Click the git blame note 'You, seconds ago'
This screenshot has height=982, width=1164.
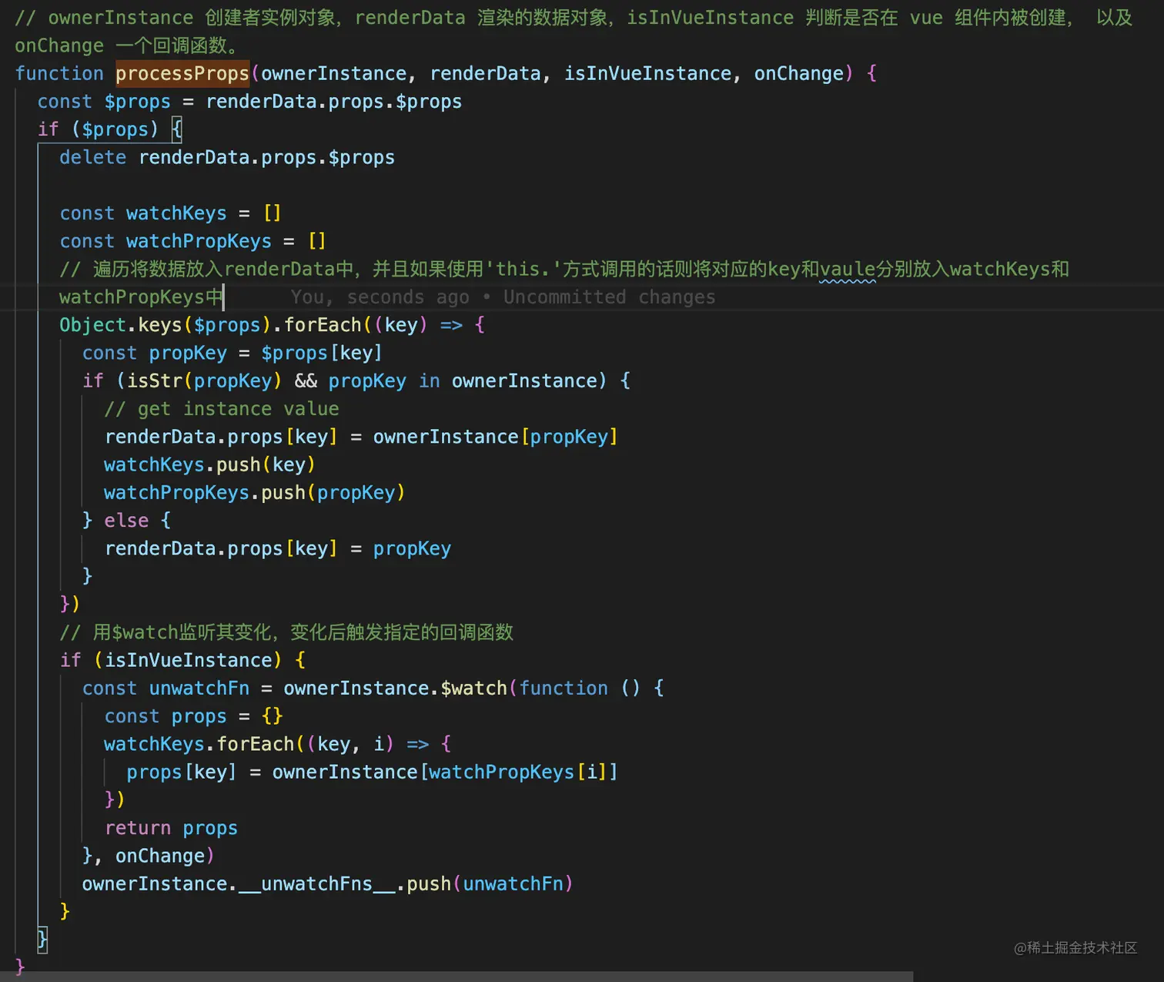coord(380,297)
